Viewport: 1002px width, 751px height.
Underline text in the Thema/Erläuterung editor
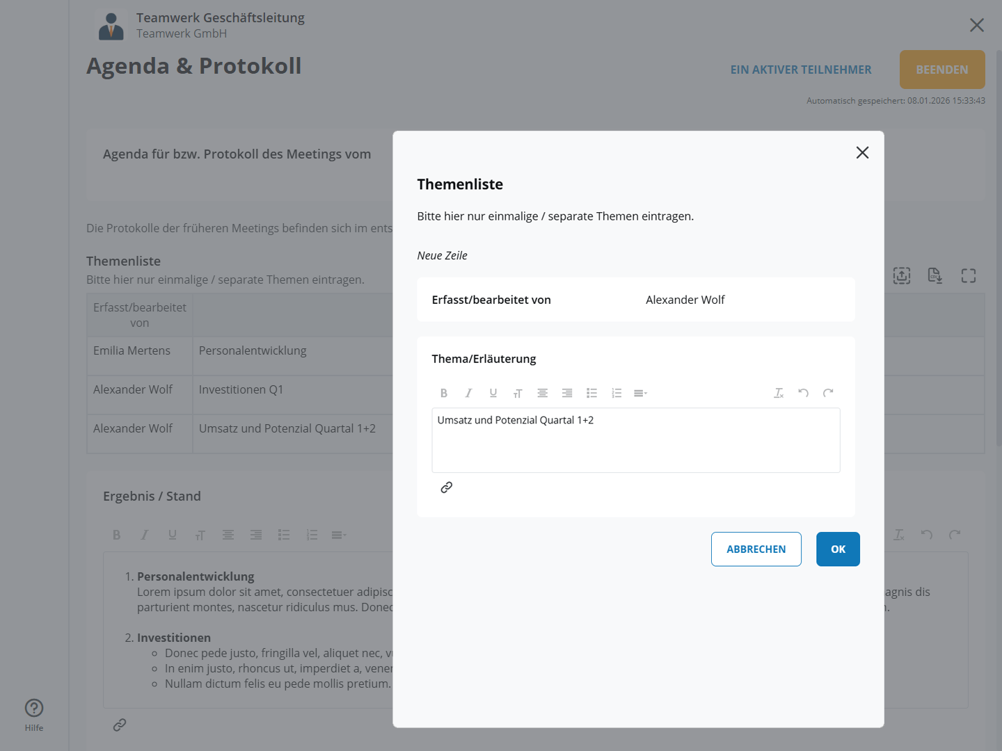click(x=493, y=393)
